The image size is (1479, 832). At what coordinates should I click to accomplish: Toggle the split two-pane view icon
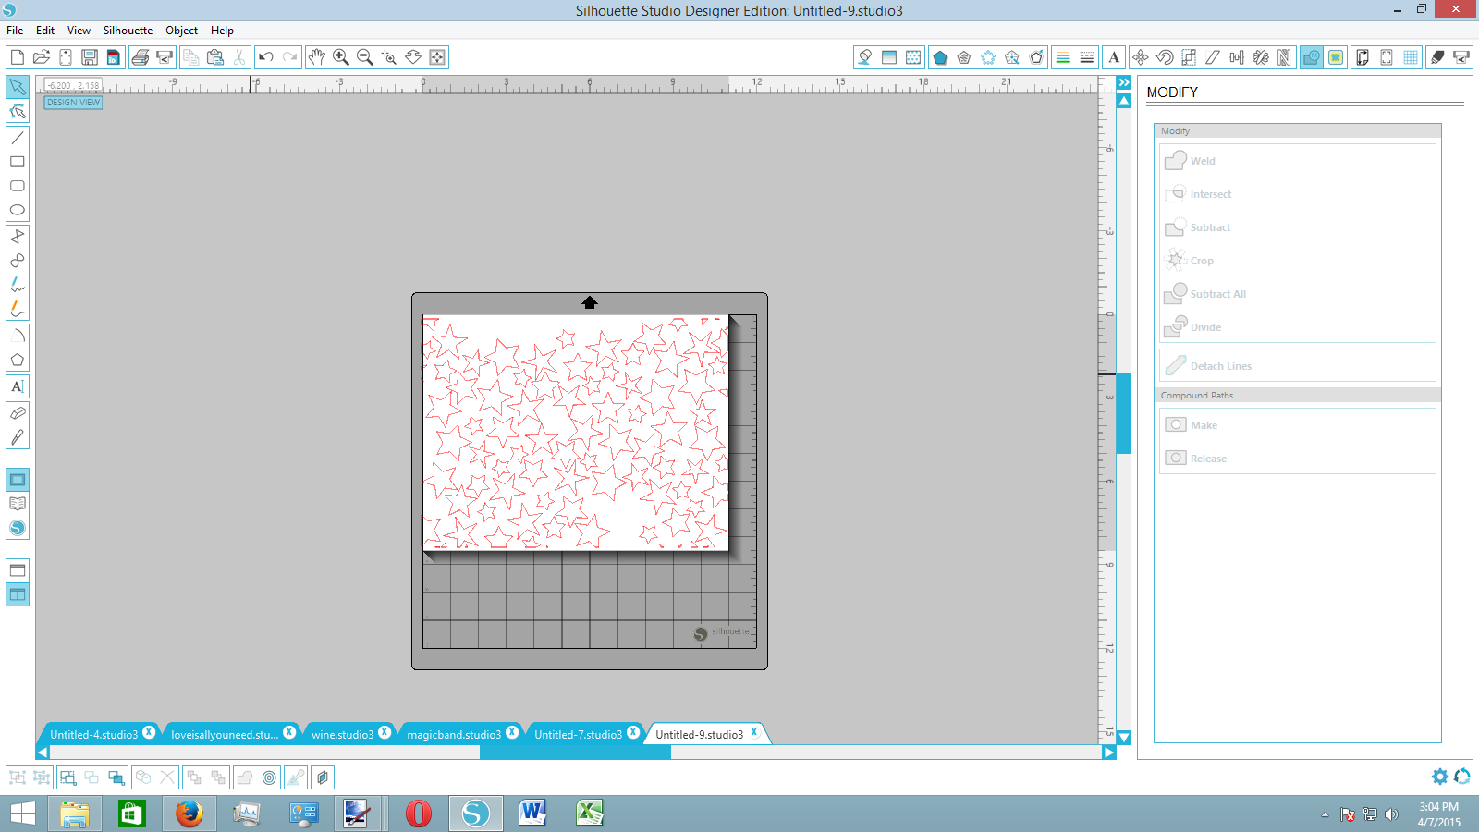(18, 594)
